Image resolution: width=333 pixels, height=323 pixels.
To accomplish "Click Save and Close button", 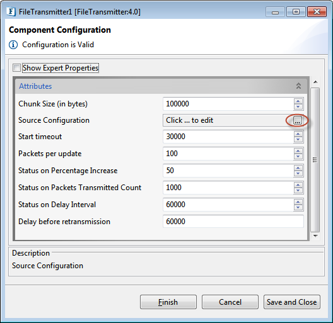I will (x=292, y=302).
